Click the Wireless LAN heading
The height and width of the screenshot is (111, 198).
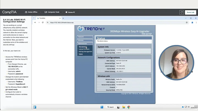click(x=104, y=76)
